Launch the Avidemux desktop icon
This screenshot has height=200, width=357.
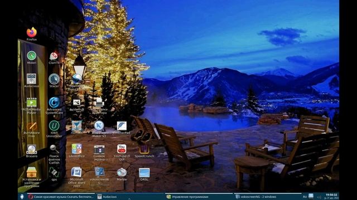coord(77,102)
